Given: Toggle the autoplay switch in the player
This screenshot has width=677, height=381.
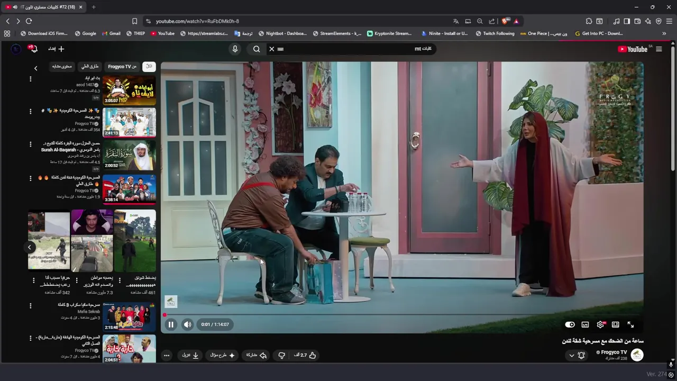Looking at the screenshot, I should (570, 325).
